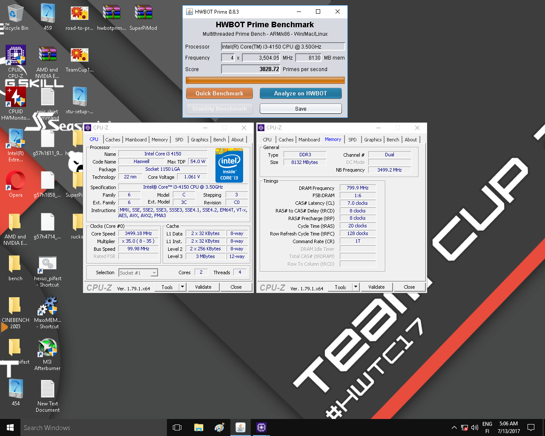
Task: Open the CINEBENCH 2003 folder
Action: [x=16, y=313]
